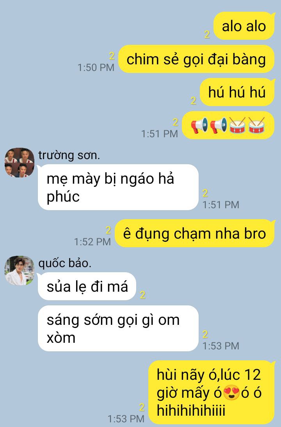
Task: Tap the first drum emoji
Action: [237, 126]
